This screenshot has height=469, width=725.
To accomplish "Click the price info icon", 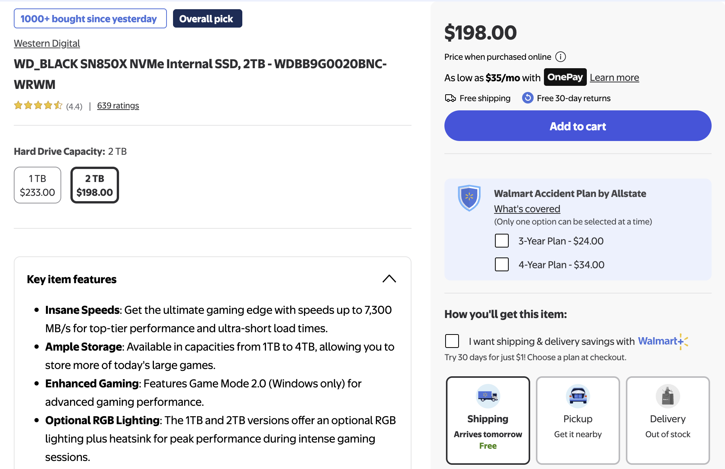I will [560, 57].
